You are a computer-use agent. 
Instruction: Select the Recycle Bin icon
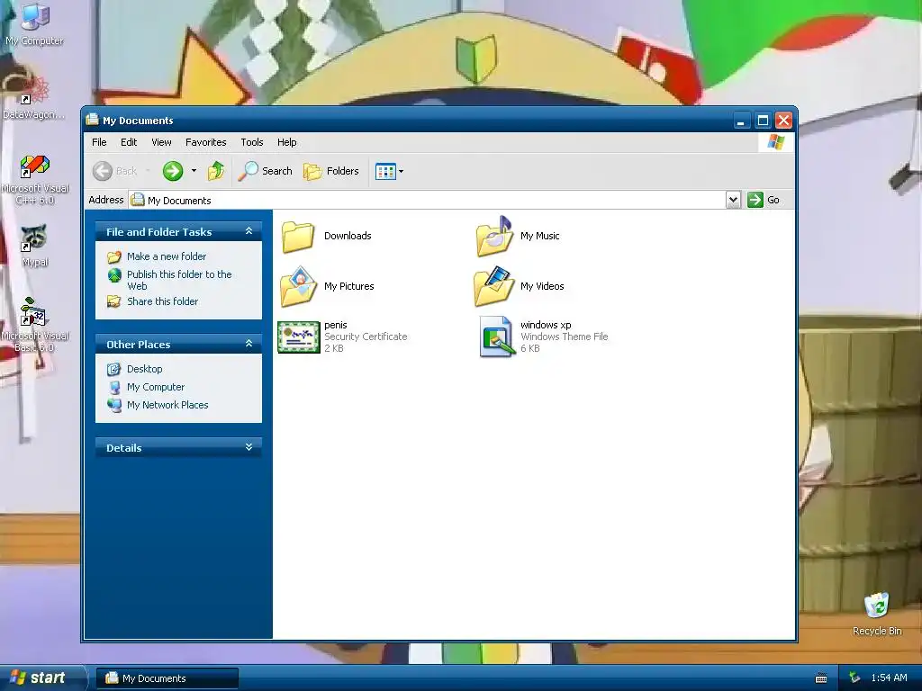point(877,614)
